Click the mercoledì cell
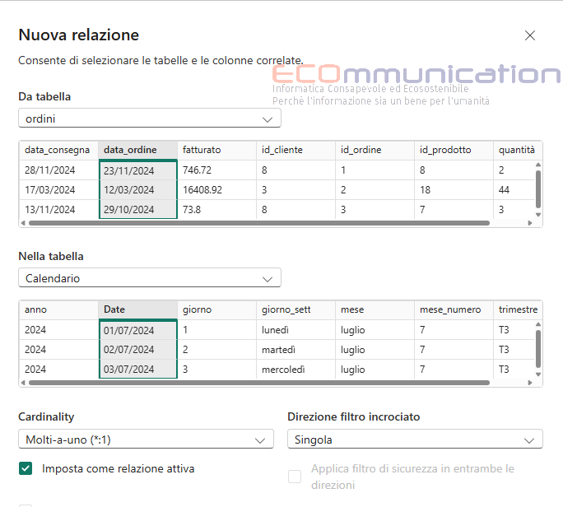563x507 pixels. (295, 369)
